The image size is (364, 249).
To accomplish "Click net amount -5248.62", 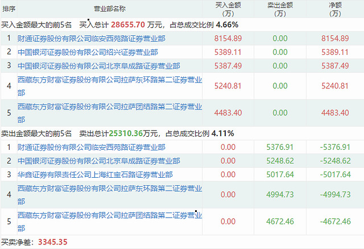I will [335, 161].
